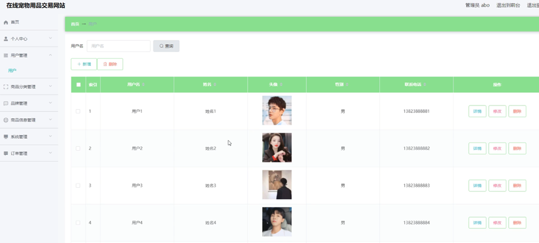Click the home icon beside 首页
539x243 pixels.
click(x=5, y=22)
